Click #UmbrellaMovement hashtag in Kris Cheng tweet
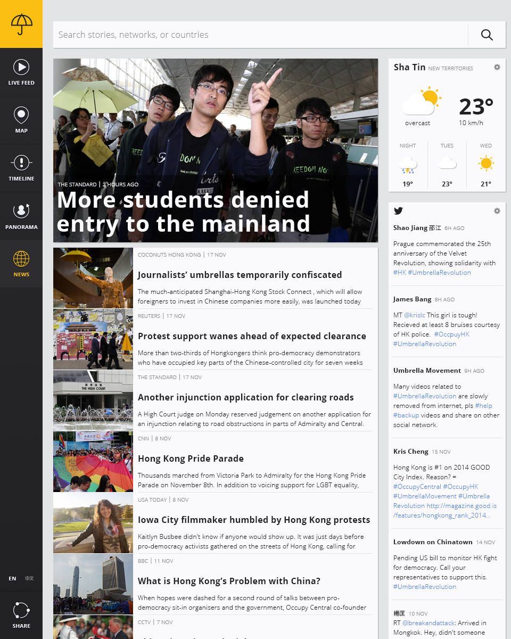 425,496
